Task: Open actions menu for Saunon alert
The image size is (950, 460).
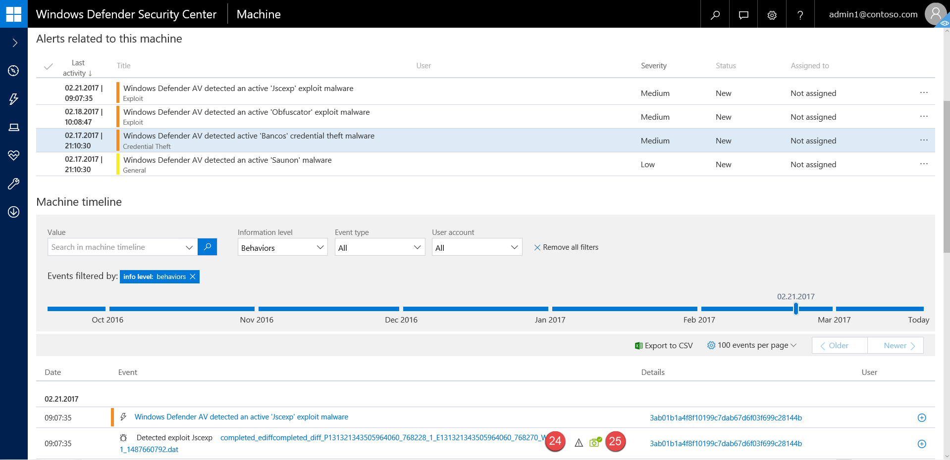Action: [924, 164]
